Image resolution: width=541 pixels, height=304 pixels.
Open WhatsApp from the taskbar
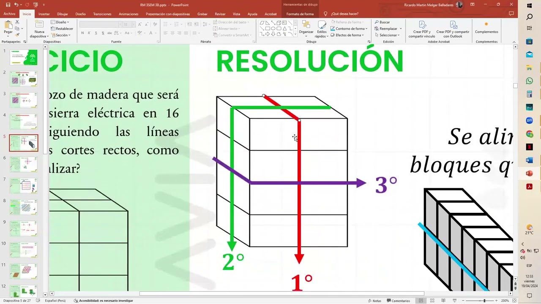(530, 81)
